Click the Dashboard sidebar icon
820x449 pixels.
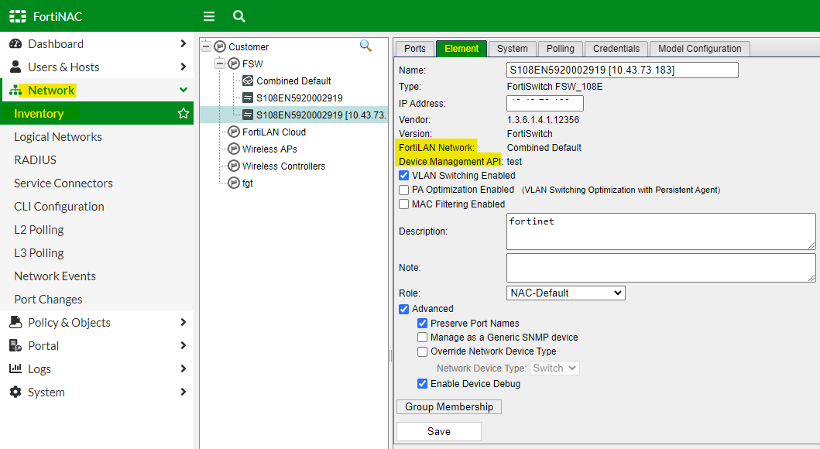click(x=16, y=43)
